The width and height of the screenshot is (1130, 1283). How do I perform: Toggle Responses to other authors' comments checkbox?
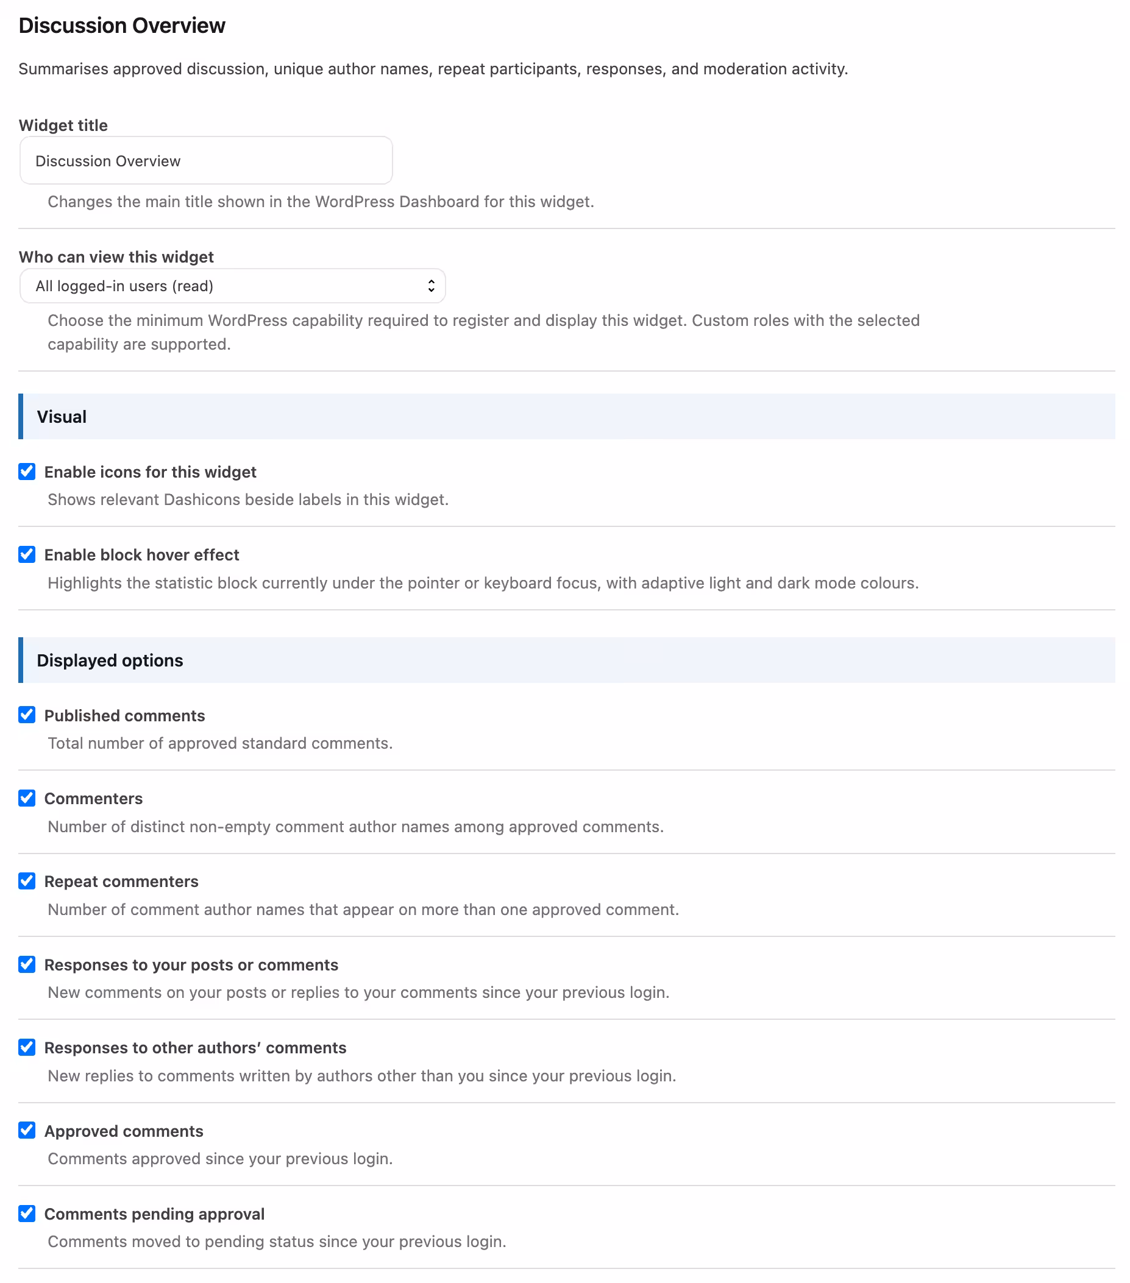[27, 1047]
